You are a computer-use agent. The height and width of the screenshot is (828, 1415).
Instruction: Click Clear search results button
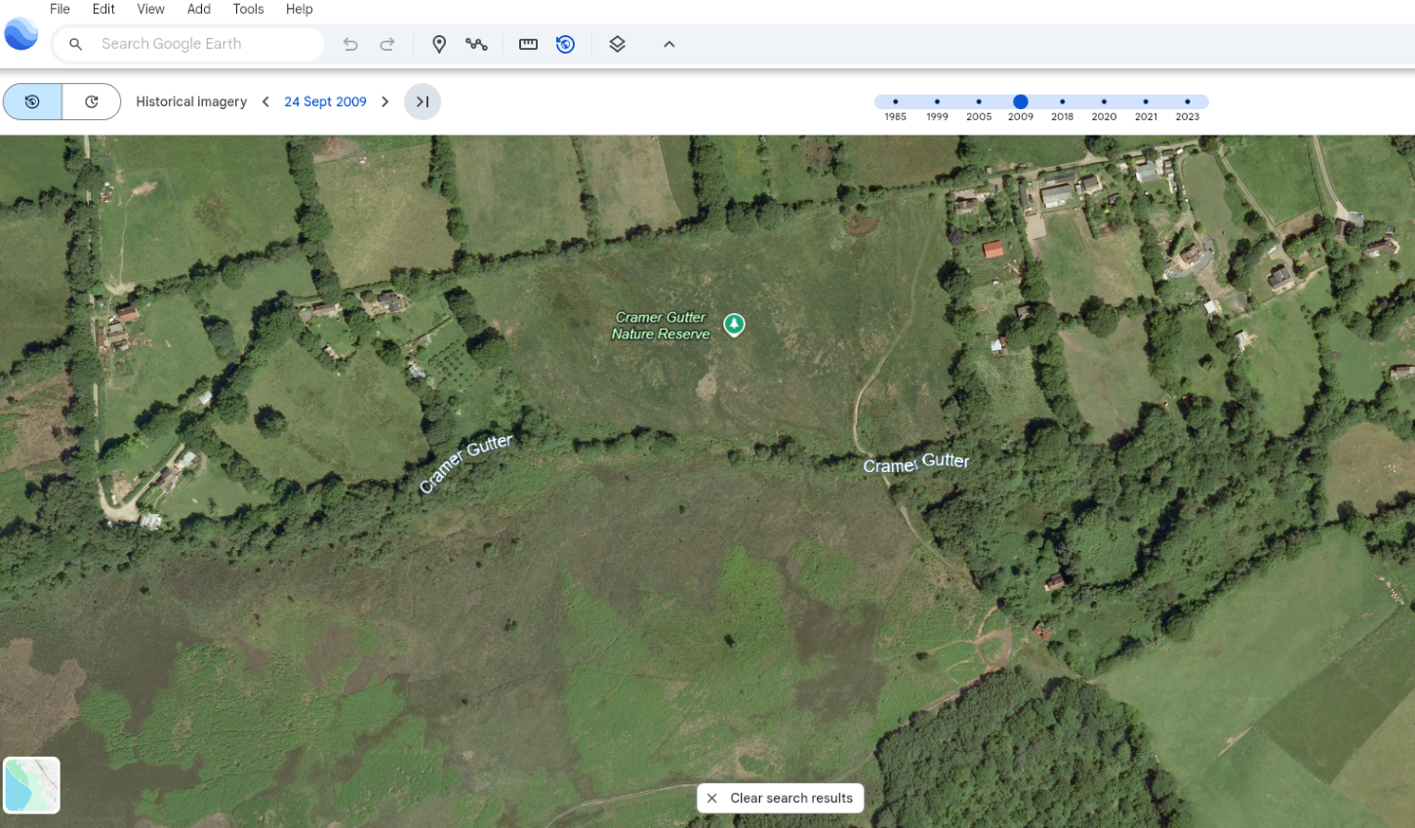click(780, 798)
